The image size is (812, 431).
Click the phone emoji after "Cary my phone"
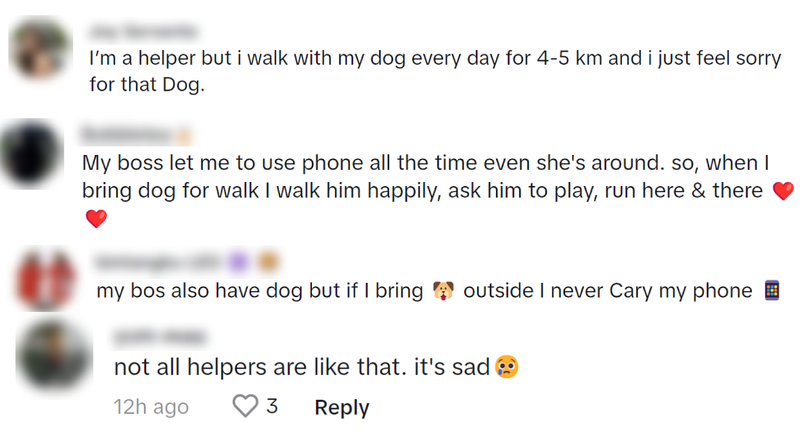coord(771,291)
